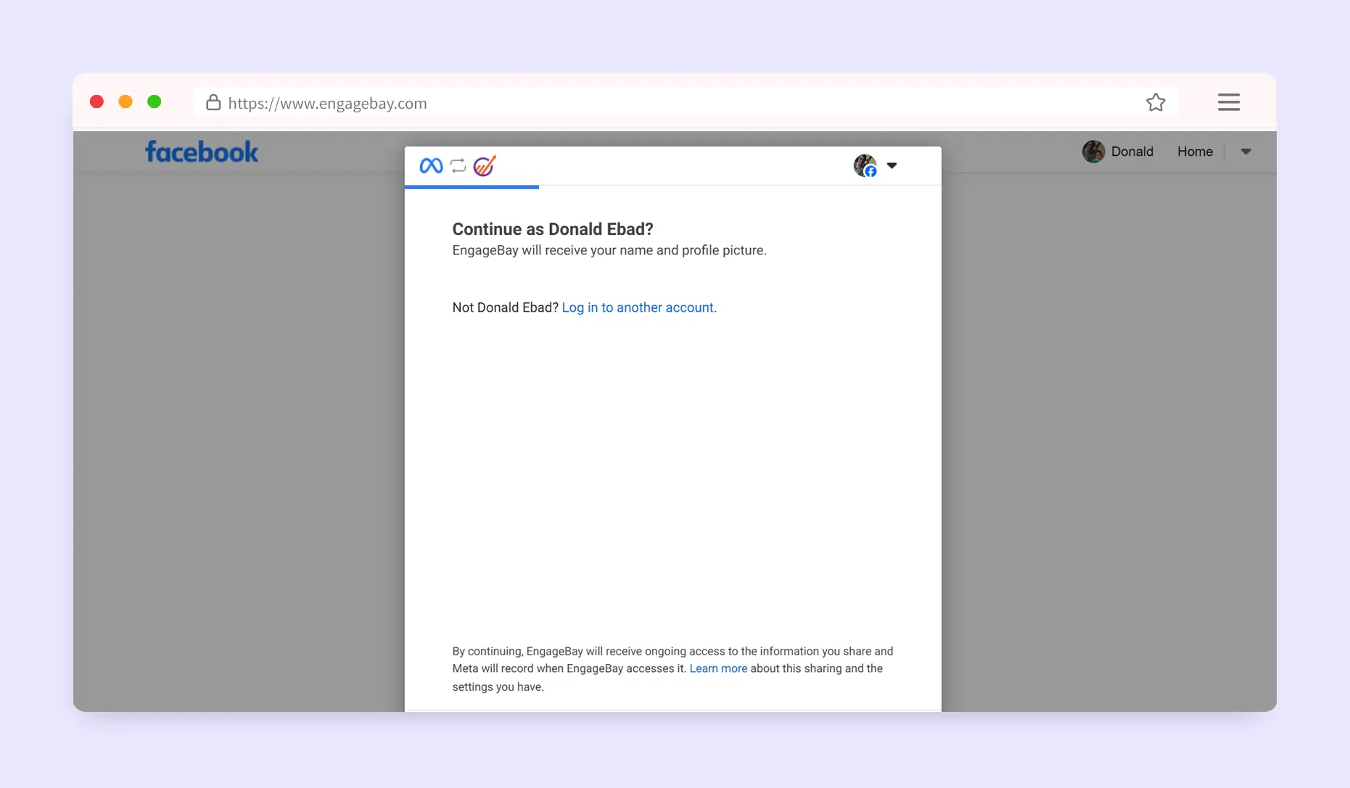Click the green maximize window button
1350x788 pixels.
(x=154, y=101)
